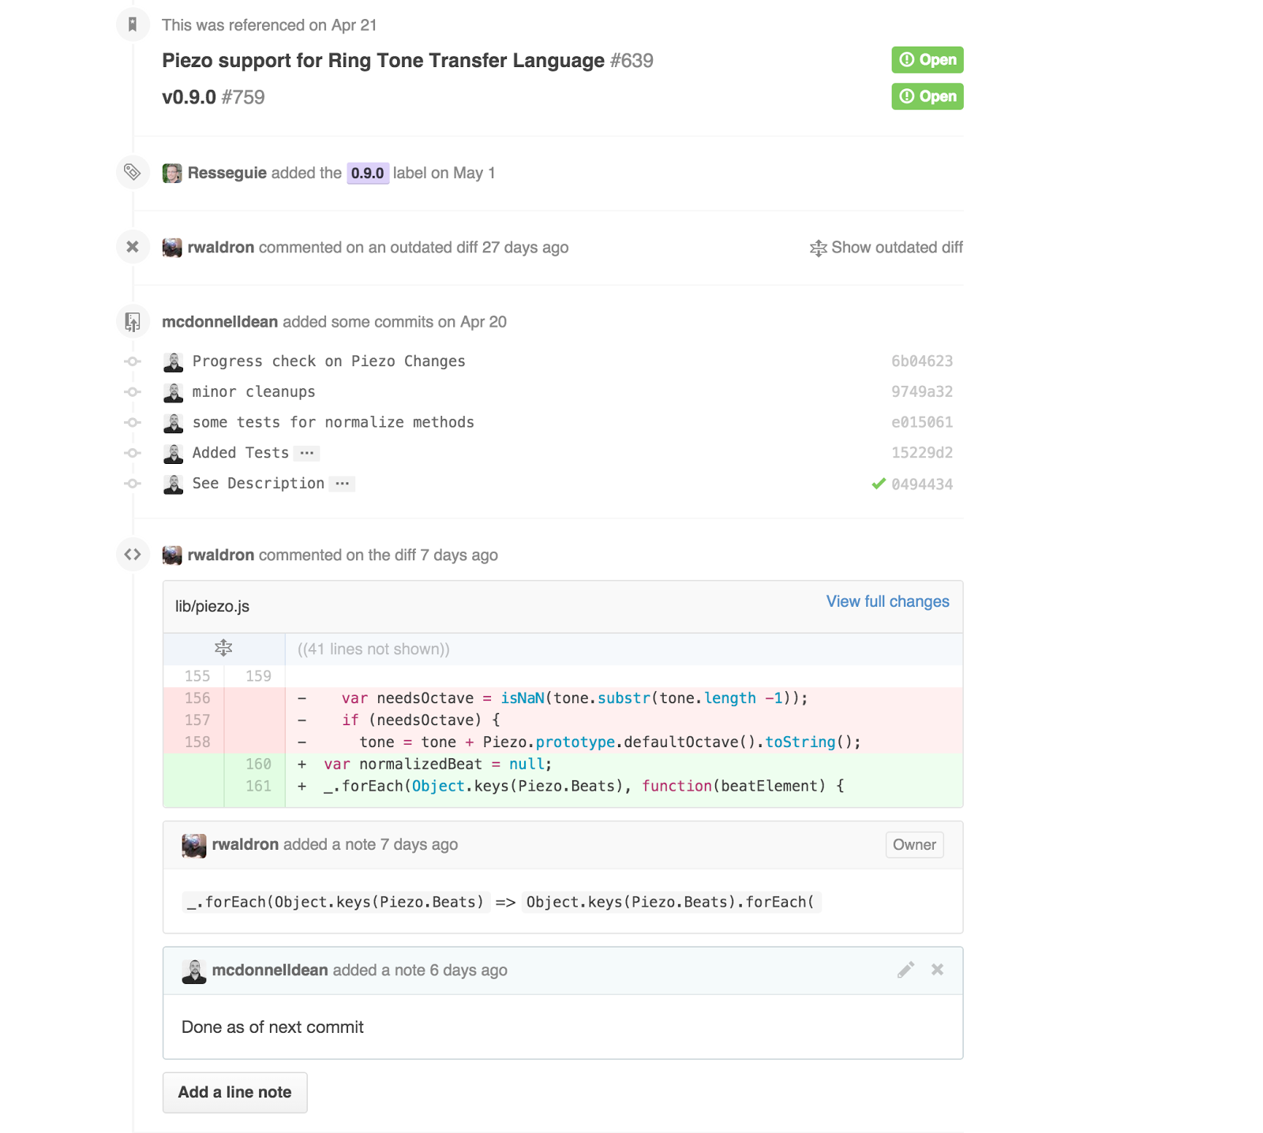Open the v0.9.0 #759 reference
Screen dimensions: 1263x1133
[213, 97]
